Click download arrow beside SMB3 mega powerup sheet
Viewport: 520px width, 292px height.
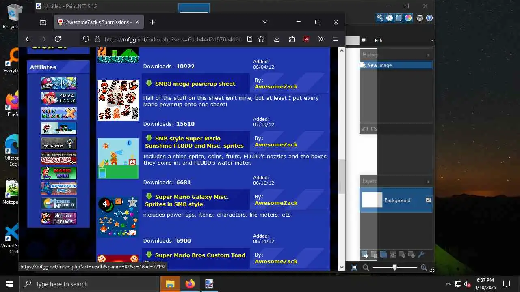[x=149, y=83]
